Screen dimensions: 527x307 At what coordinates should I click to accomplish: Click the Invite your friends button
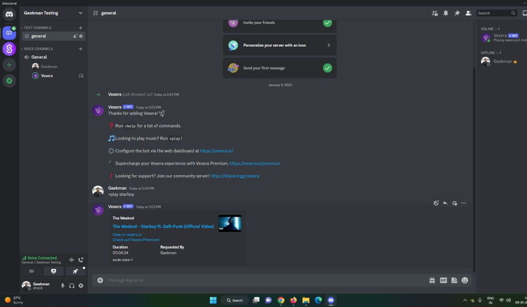(279, 22)
